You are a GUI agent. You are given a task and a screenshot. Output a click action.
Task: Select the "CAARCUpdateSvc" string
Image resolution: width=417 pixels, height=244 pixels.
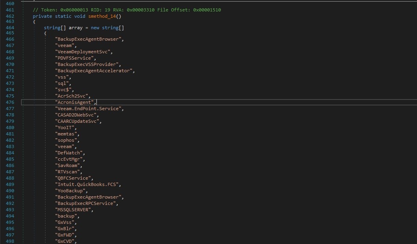click(x=77, y=121)
